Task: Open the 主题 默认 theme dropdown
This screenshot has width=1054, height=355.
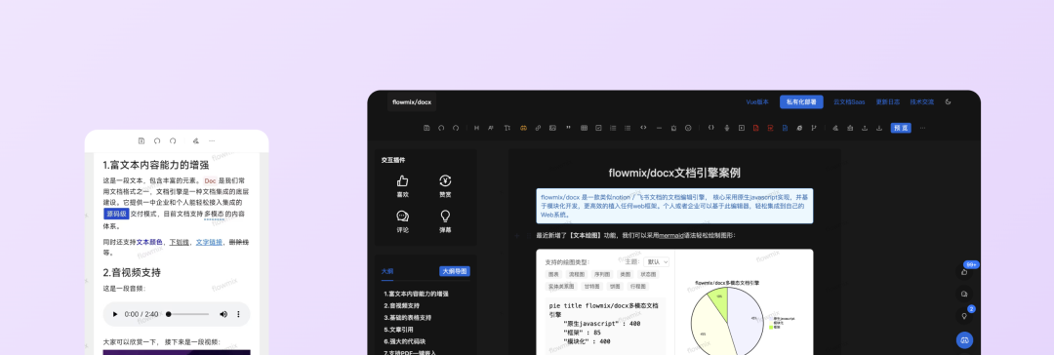Action: (x=656, y=261)
